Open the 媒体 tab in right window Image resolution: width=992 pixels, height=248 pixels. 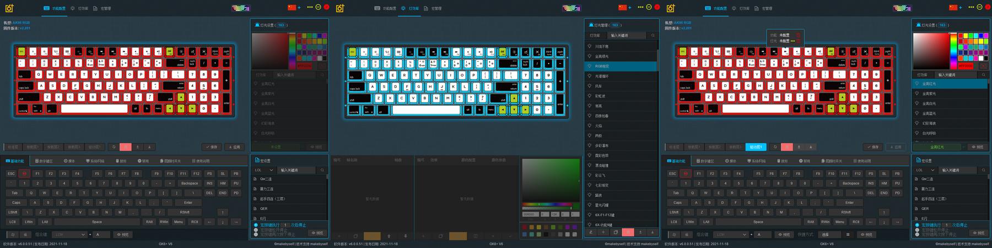point(730,161)
